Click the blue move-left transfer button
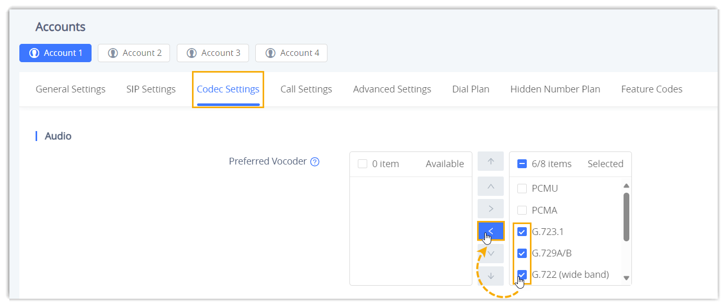Image resolution: width=724 pixels, height=305 pixels. tap(490, 231)
